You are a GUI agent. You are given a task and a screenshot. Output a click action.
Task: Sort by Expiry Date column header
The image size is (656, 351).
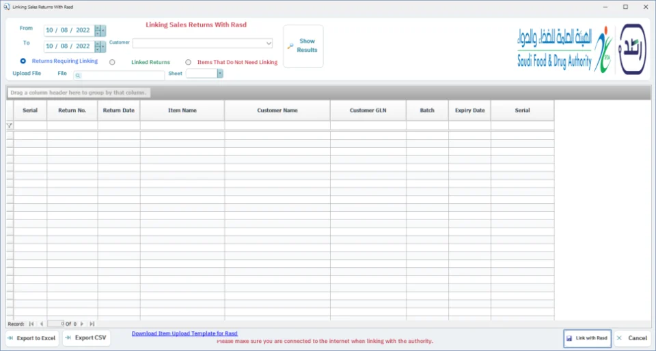470,110
